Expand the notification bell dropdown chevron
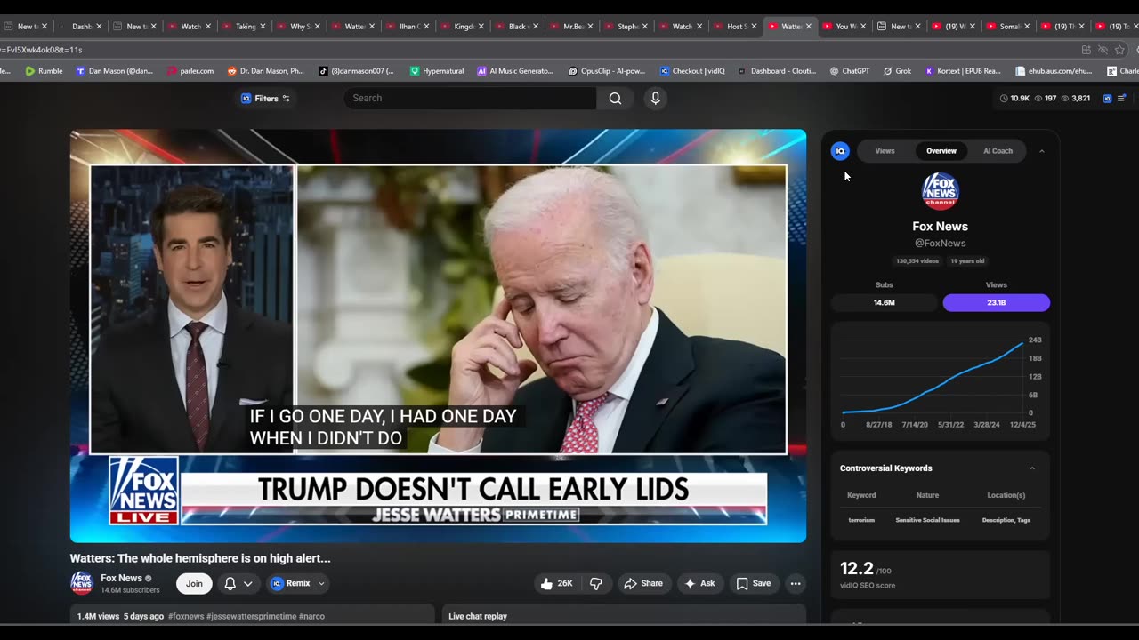The width and height of the screenshot is (1139, 640). [248, 583]
